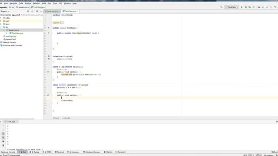278x156 pixels.
Task: Close the TestClass tab in Run panel
Action: coord(17,122)
